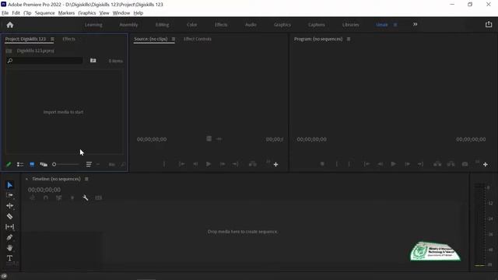Go to the Home screen icon
This screenshot has width=498, height=280.
pyautogui.click(x=10, y=25)
